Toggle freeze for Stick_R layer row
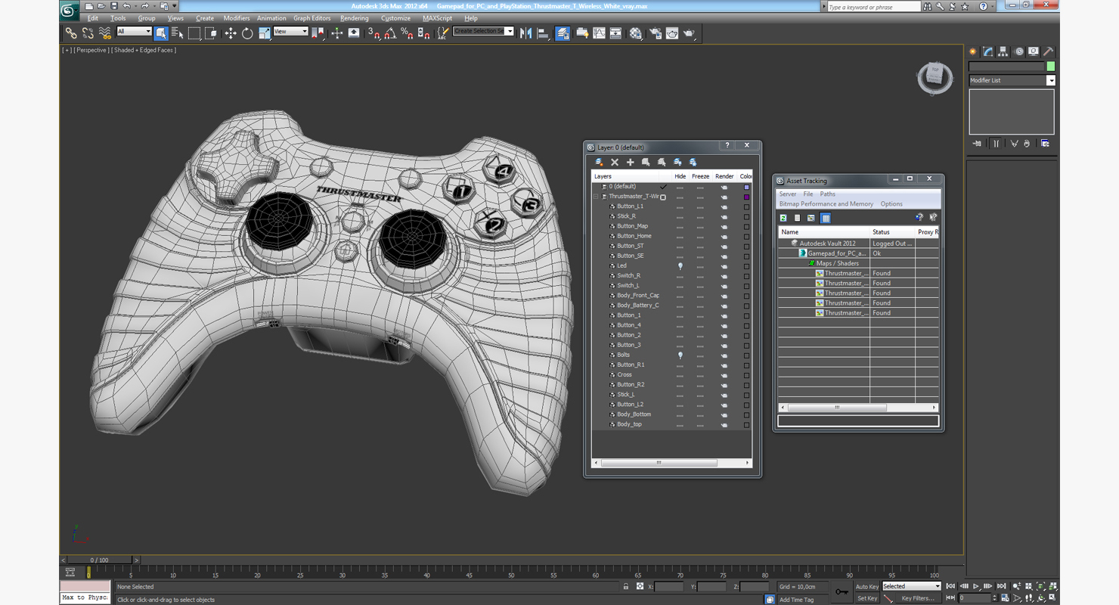This screenshot has width=1119, height=605. coord(700,216)
